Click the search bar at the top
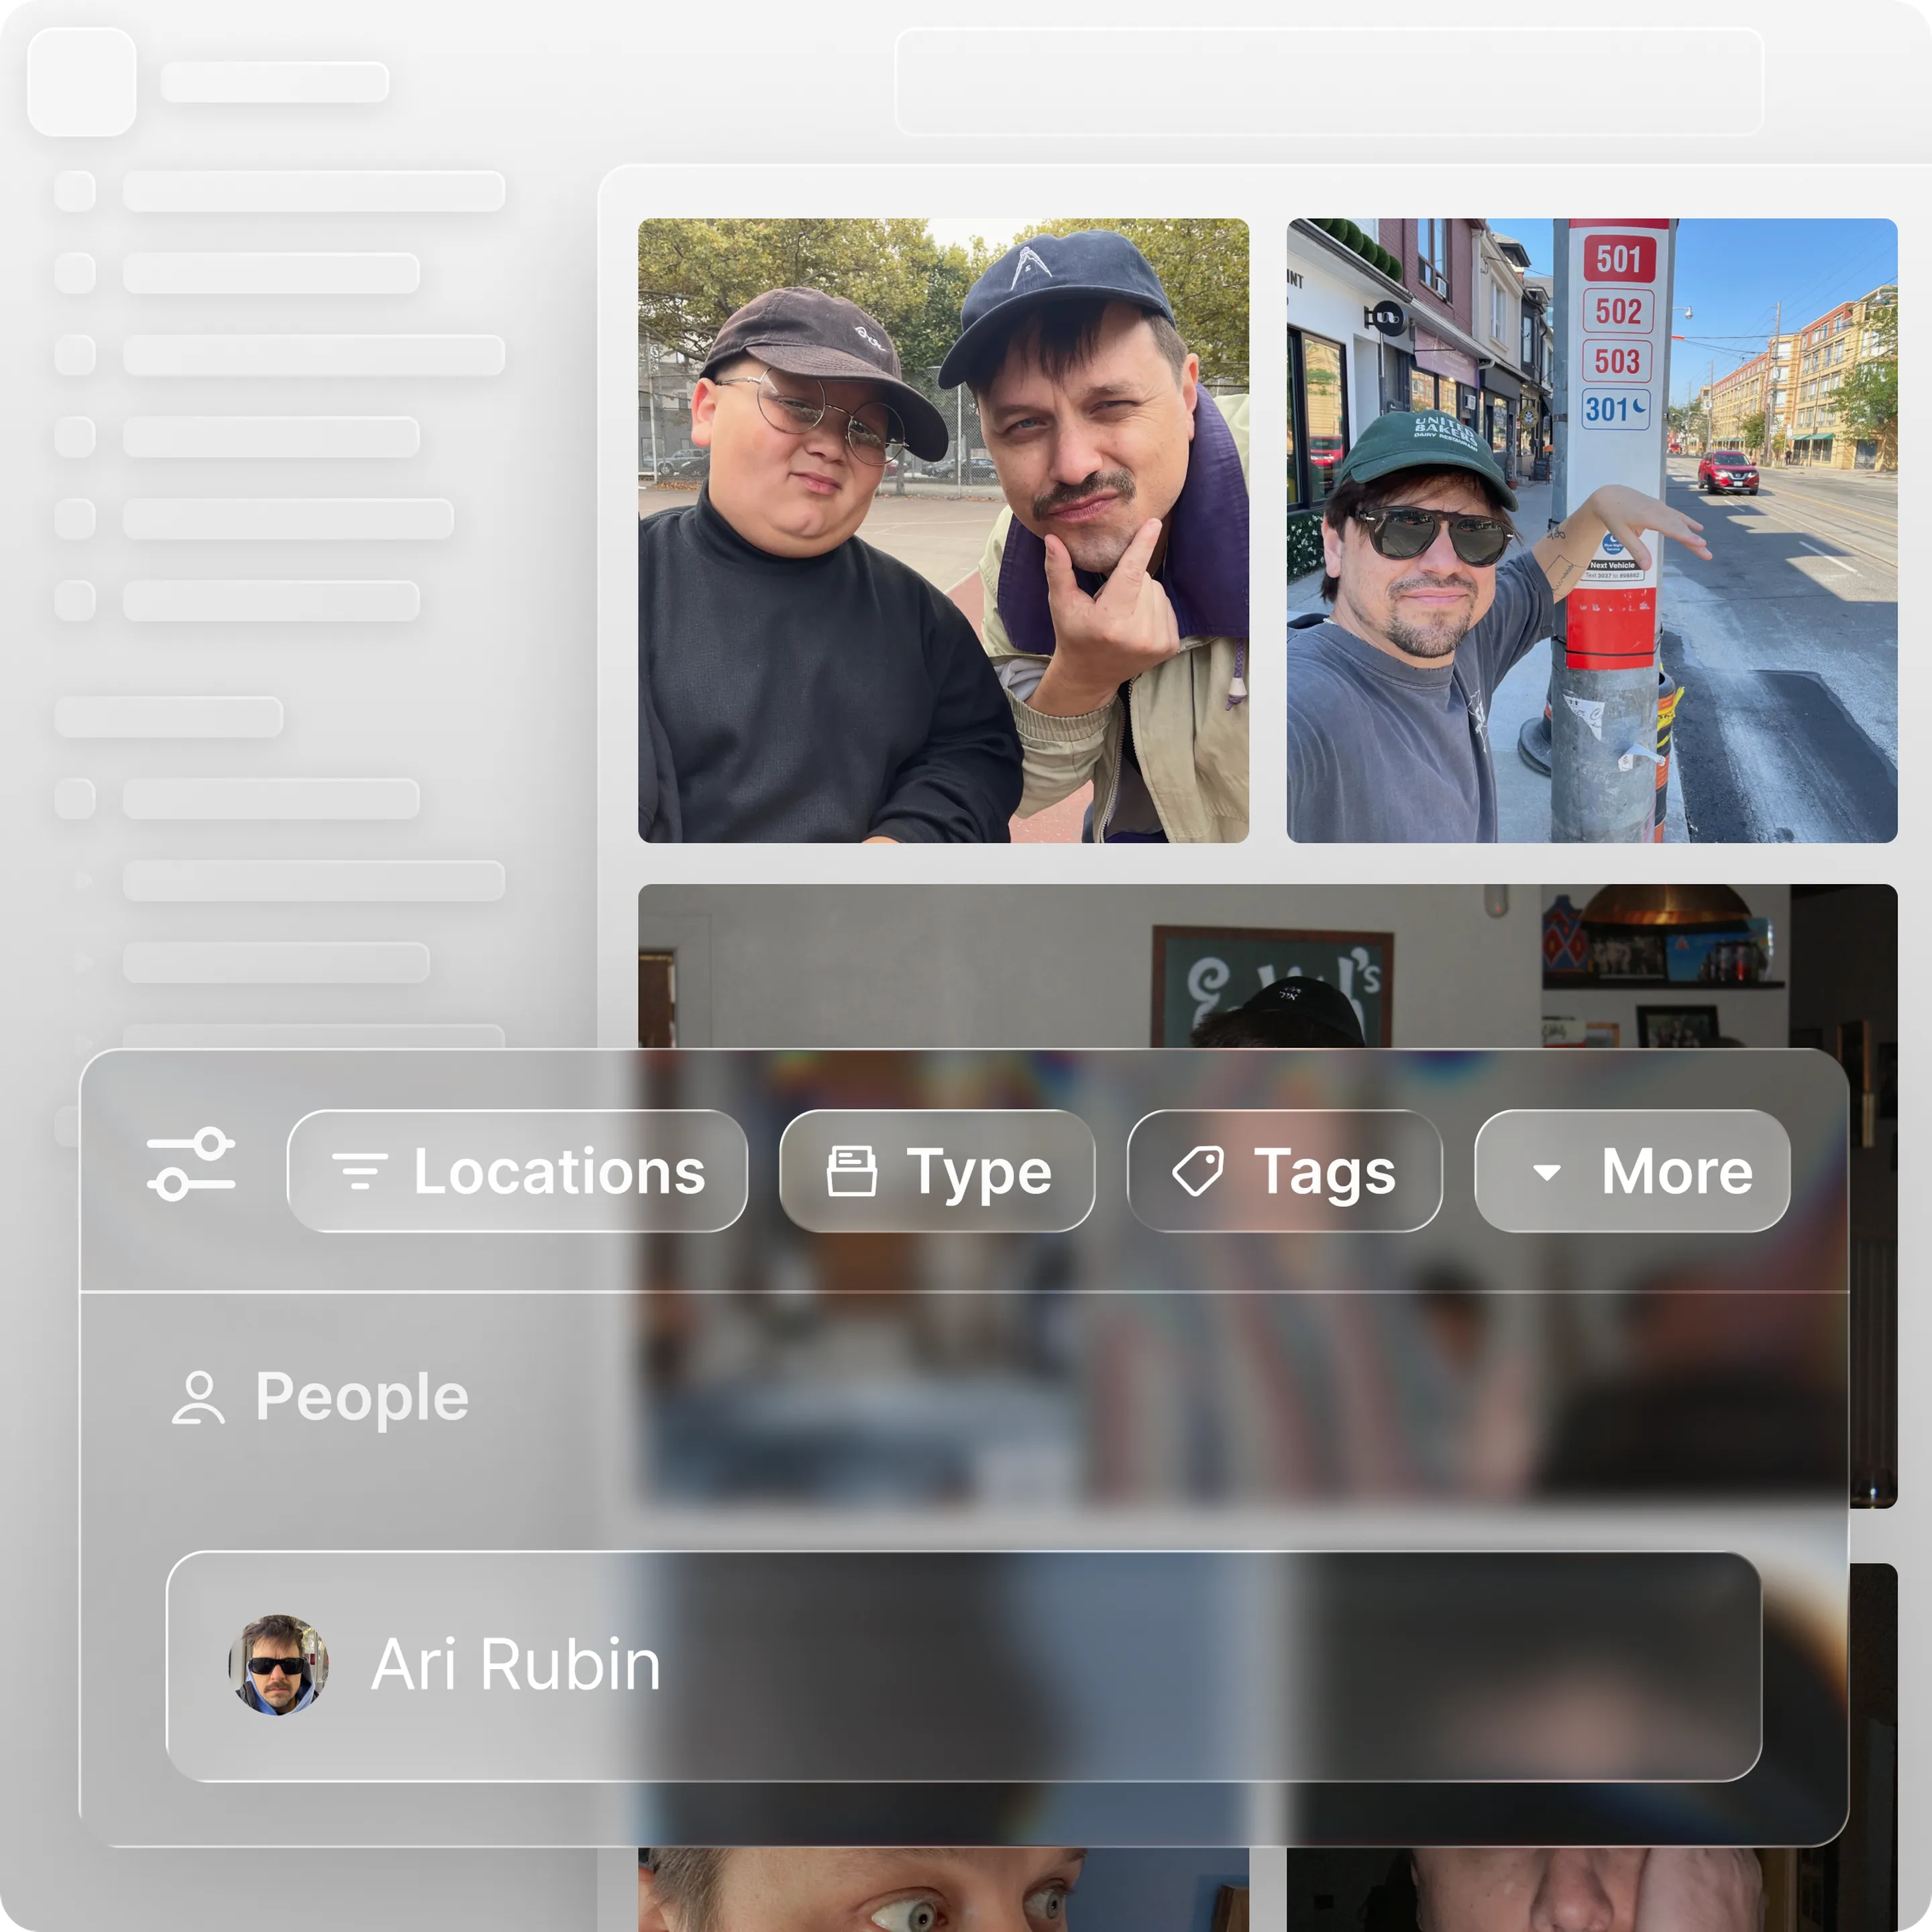This screenshot has width=1932, height=1932. coord(1328,81)
